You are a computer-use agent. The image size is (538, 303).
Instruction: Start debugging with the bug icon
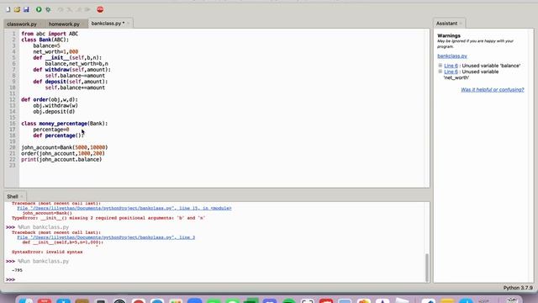[x=49, y=9]
